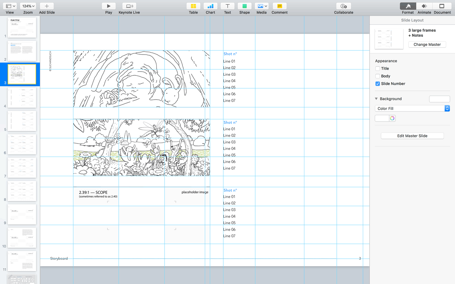Click the Edit Master Slide button
This screenshot has width=455, height=284.
pyautogui.click(x=412, y=136)
